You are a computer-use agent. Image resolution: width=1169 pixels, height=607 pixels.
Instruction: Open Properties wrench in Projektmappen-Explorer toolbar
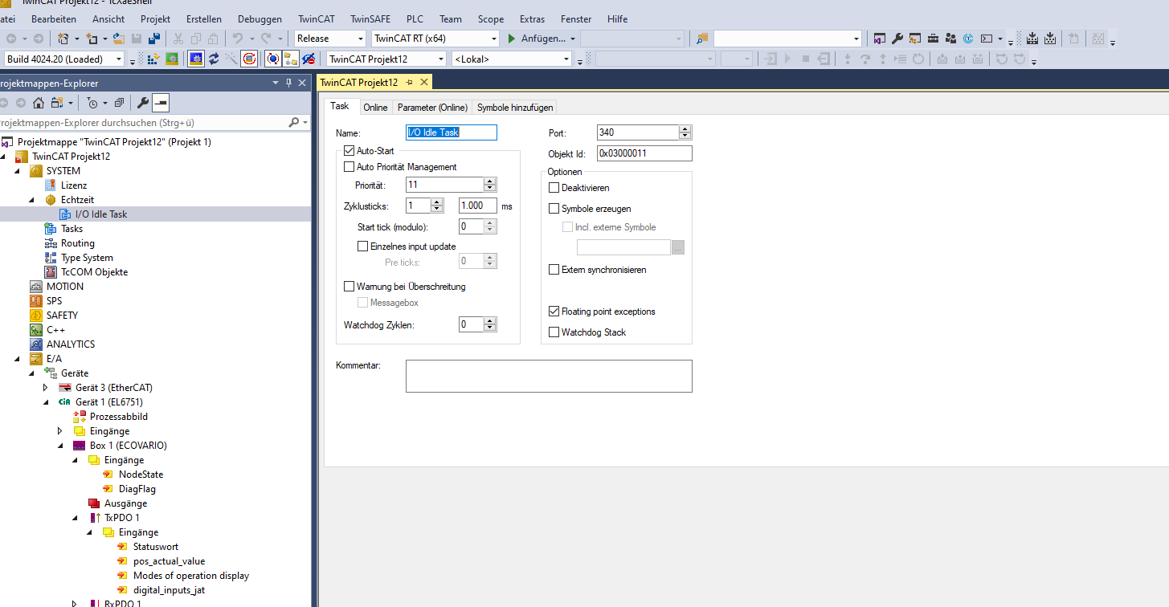(x=143, y=103)
